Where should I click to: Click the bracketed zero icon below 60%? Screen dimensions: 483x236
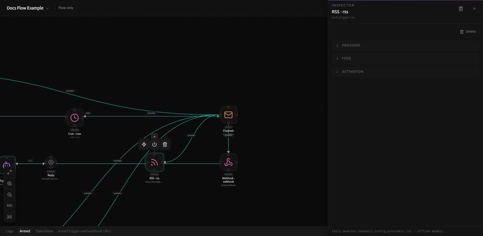coord(10,217)
